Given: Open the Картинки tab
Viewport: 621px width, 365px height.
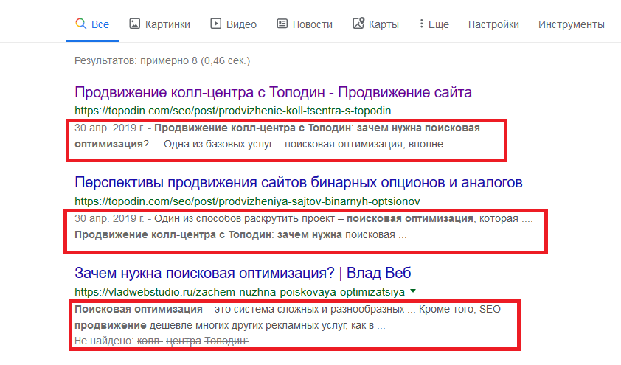Looking at the screenshot, I should coord(159,24).
